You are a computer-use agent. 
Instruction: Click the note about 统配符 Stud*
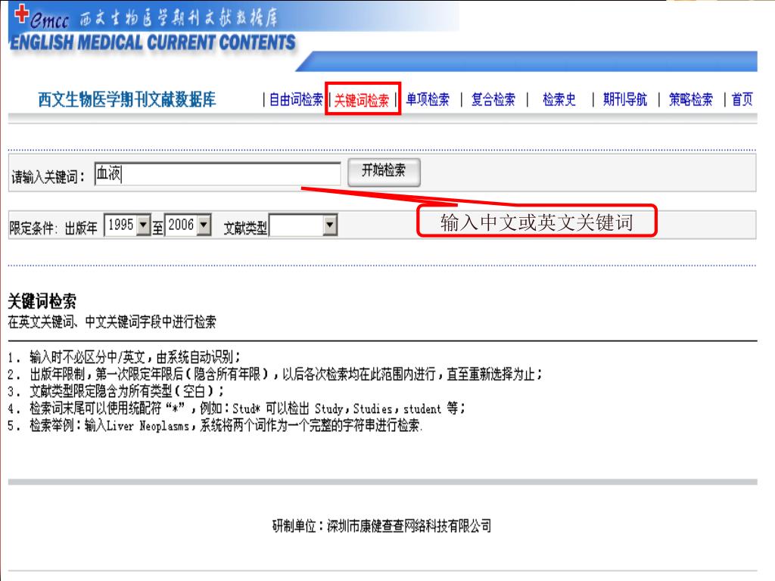pos(236,409)
